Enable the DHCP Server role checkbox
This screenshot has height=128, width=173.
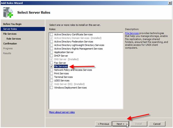(52, 56)
